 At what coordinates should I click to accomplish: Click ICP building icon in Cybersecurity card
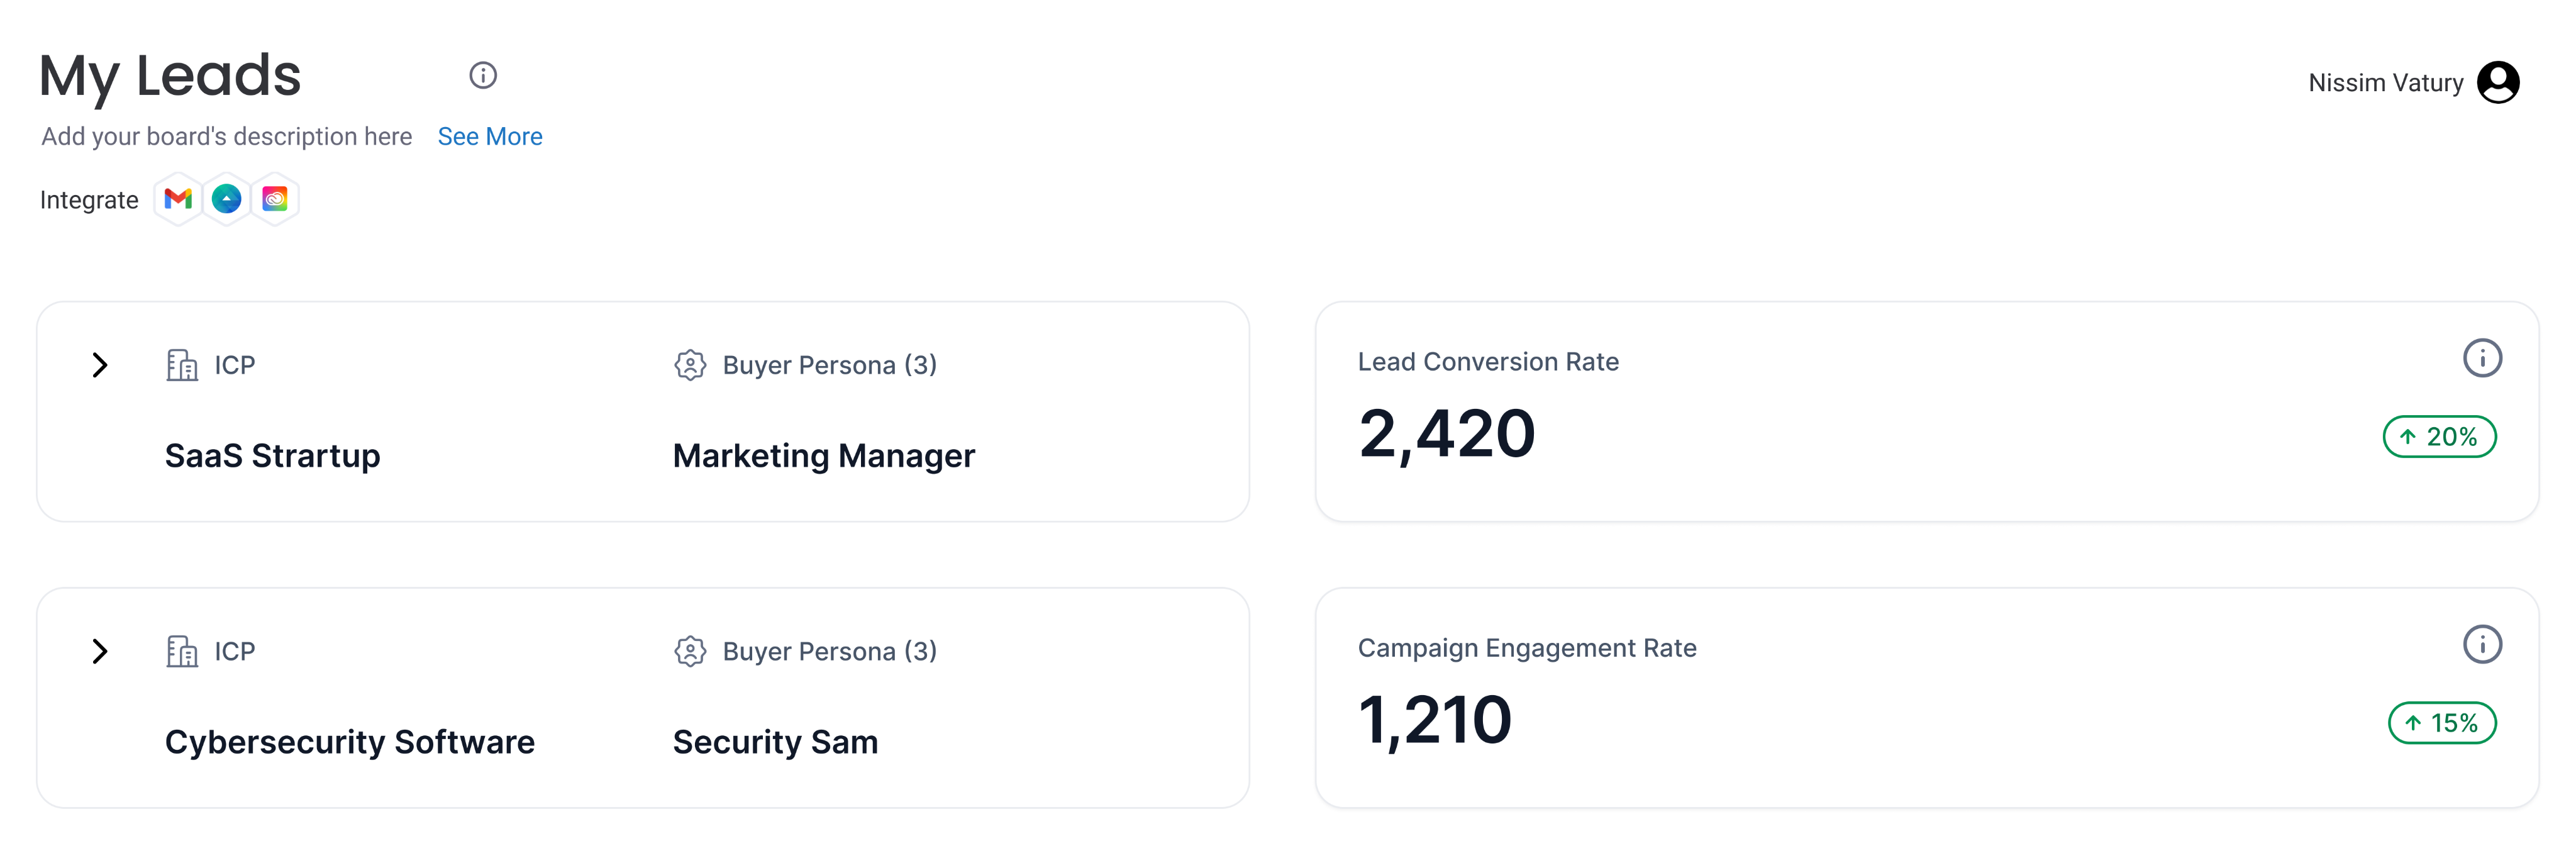point(182,651)
